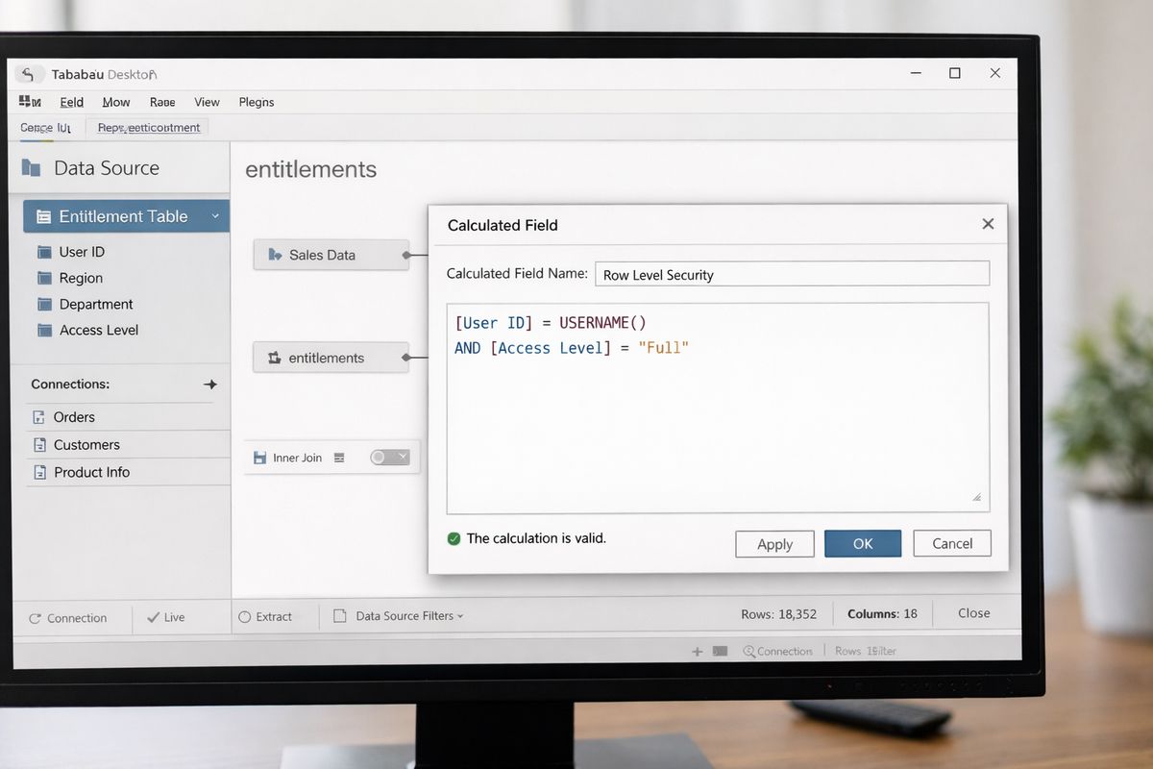Click the Data Source Filters page icon
The image size is (1153, 769).
coord(339,616)
